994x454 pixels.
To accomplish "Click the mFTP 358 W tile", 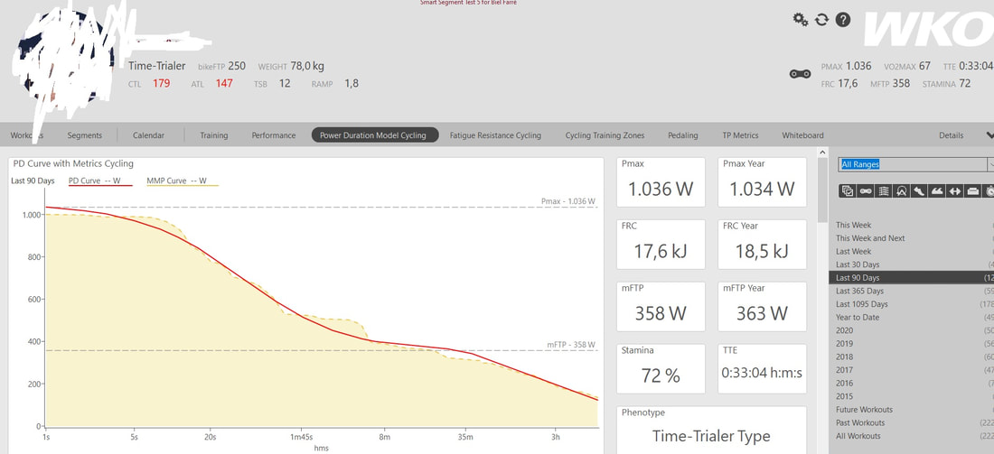I will (661, 307).
